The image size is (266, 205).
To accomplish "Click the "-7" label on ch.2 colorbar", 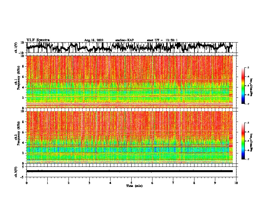I will coord(248,159).
